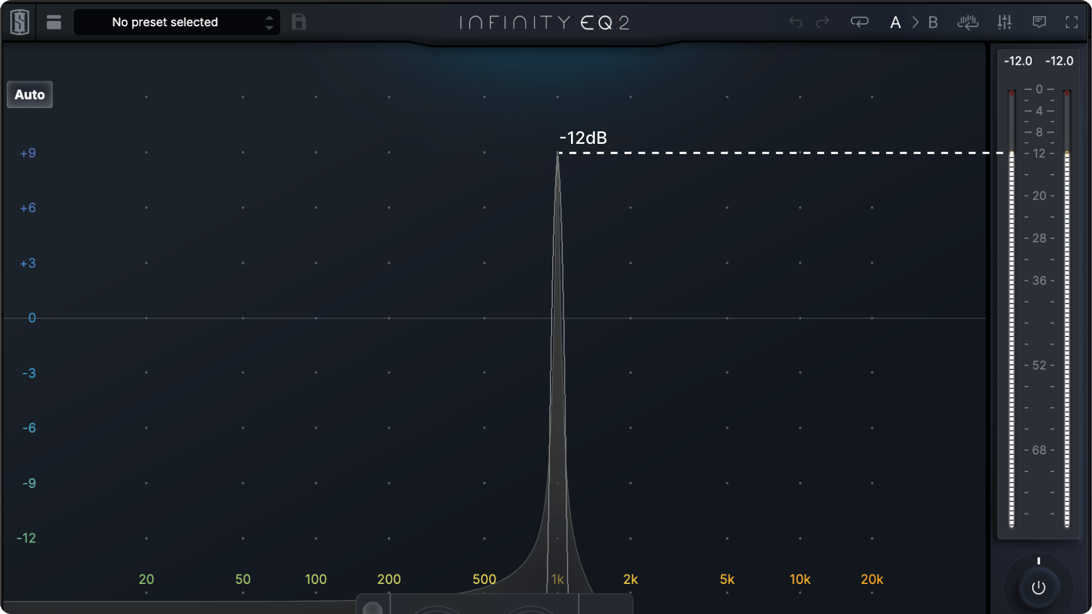The image size is (1092, 614).
Task: Click the channel link icon
Action: [x=860, y=22]
